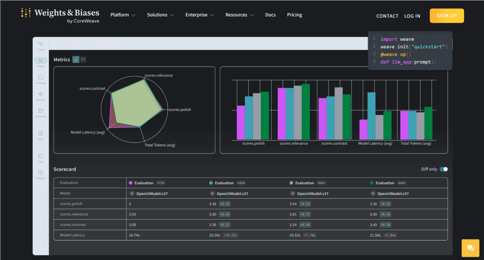Screen dimensions: 484x260
Task: Open the Docs menu item
Action: click(270, 15)
